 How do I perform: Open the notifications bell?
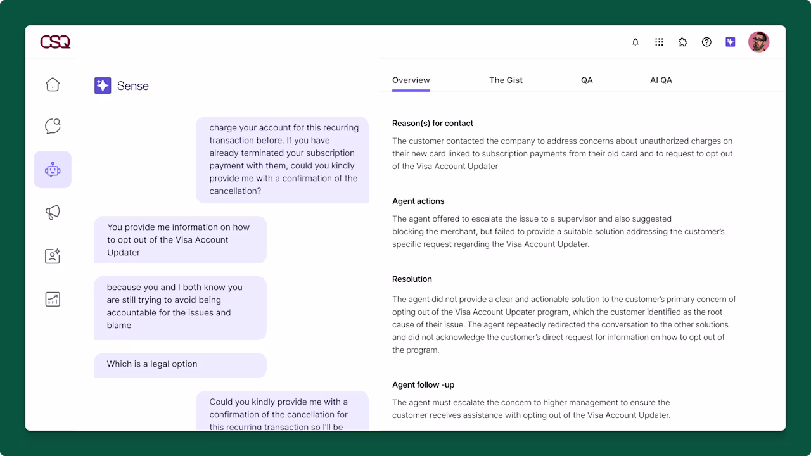pyautogui.click(x=635, y=42)
